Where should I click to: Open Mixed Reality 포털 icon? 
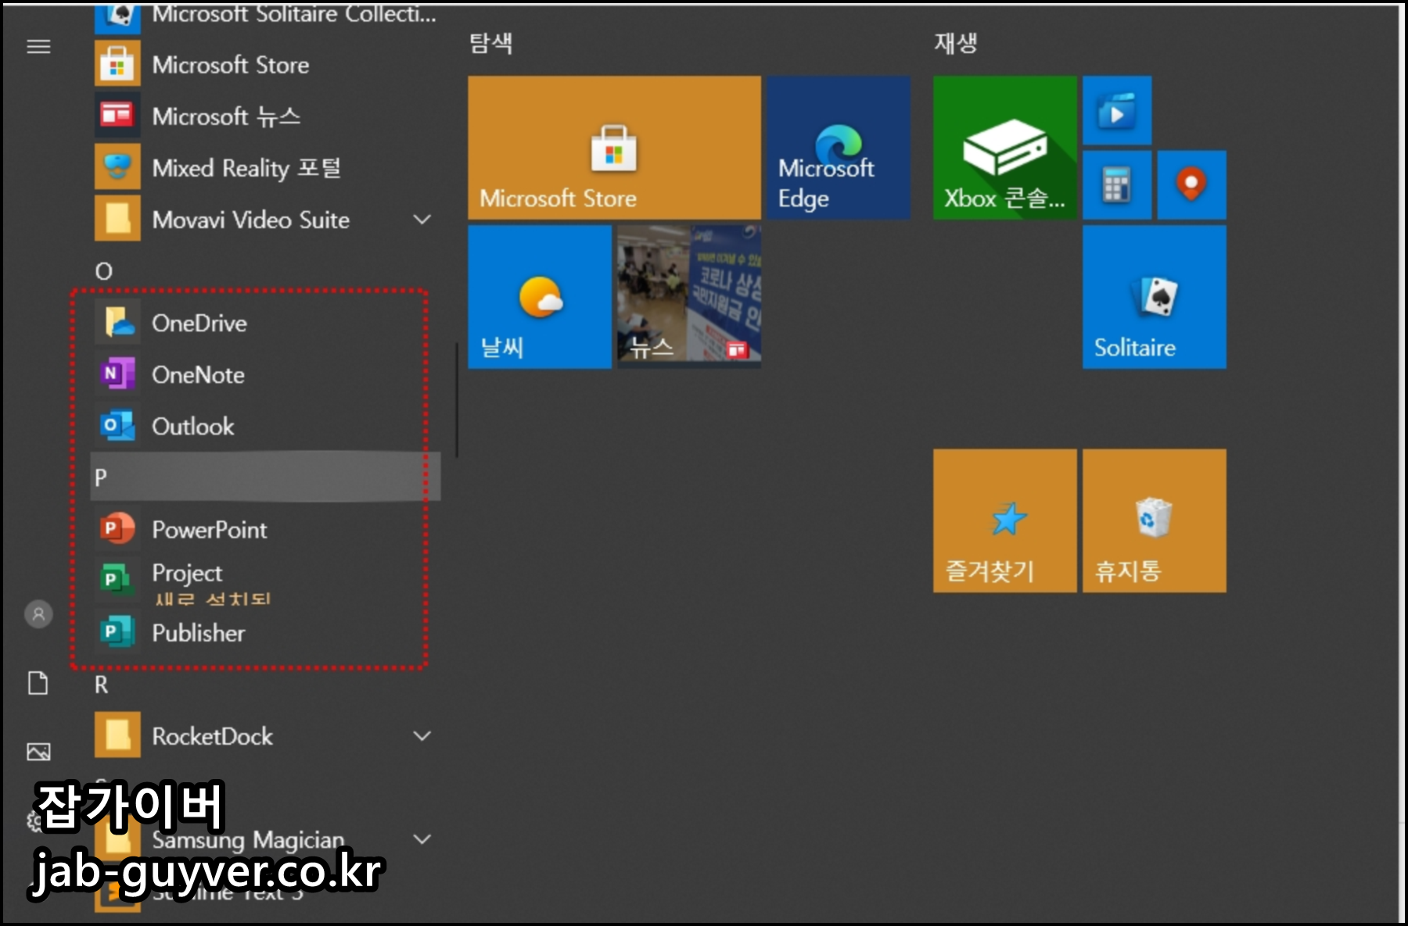117,167
